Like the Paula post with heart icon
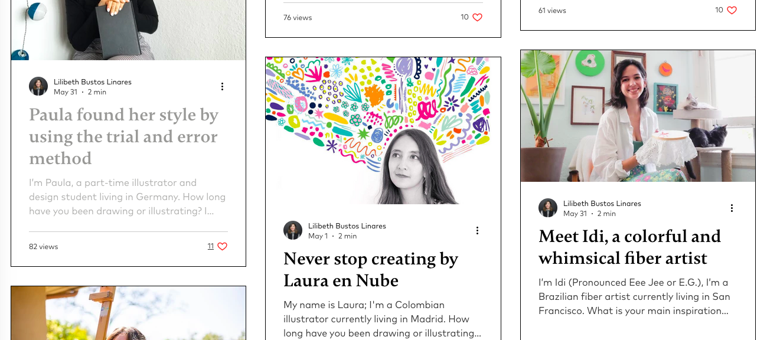 [222, 247]
